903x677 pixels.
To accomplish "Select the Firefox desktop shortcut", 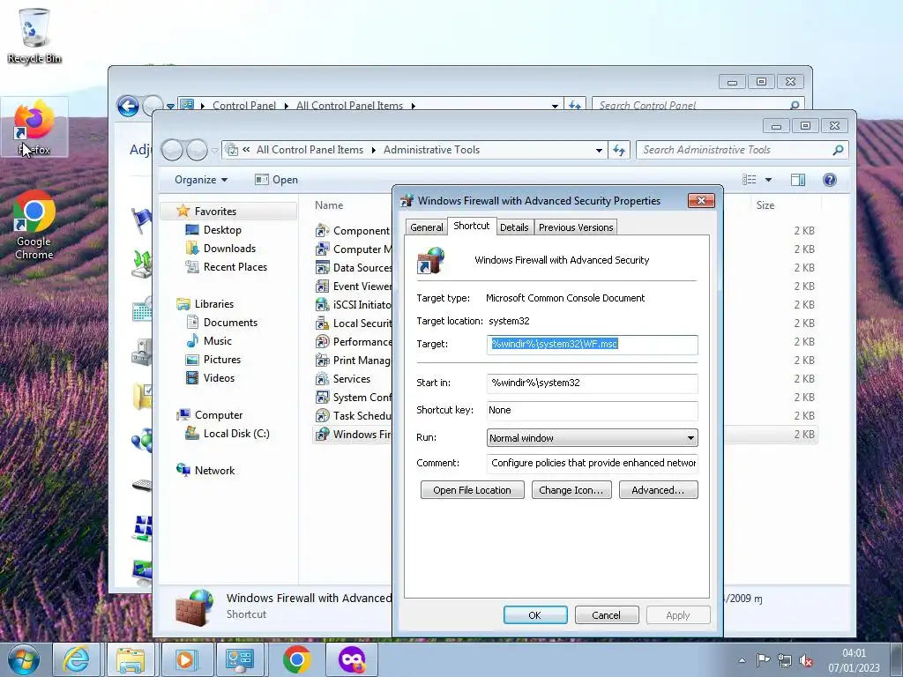I will (34, 127).
